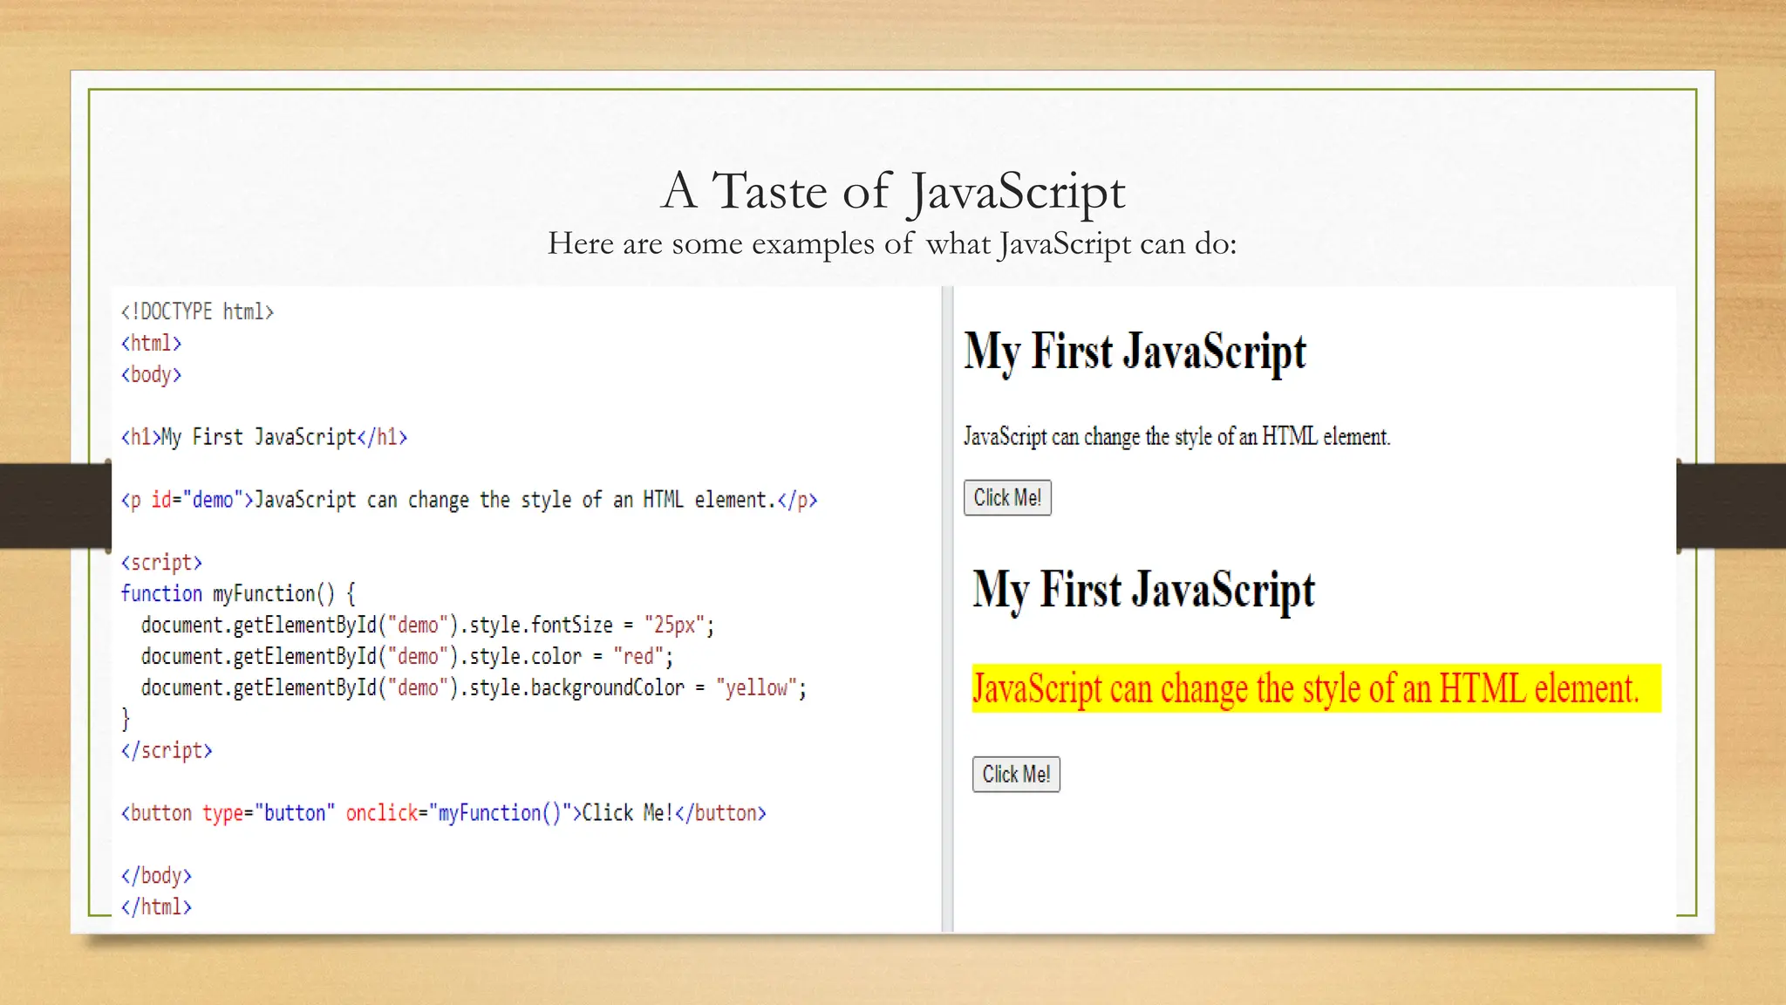Image resolution: width=1786 pixels, height=1005 pixels.
Task: Click the slide title 'A Taste of JavaScript'
Action: click(x=893, y=191)
